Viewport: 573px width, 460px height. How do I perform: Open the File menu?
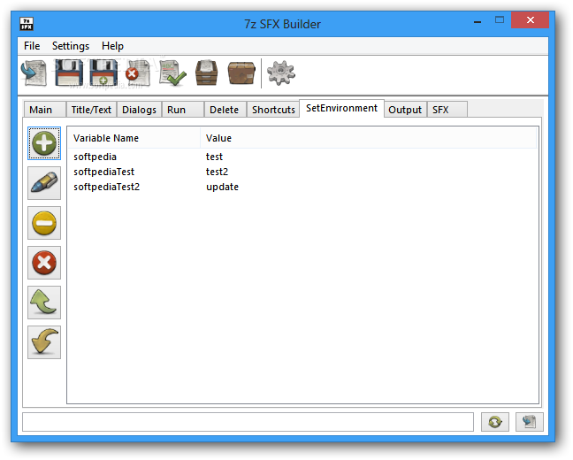32,46
